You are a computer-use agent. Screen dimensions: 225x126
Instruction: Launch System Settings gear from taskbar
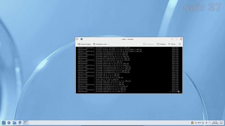[x=9, y=123]
